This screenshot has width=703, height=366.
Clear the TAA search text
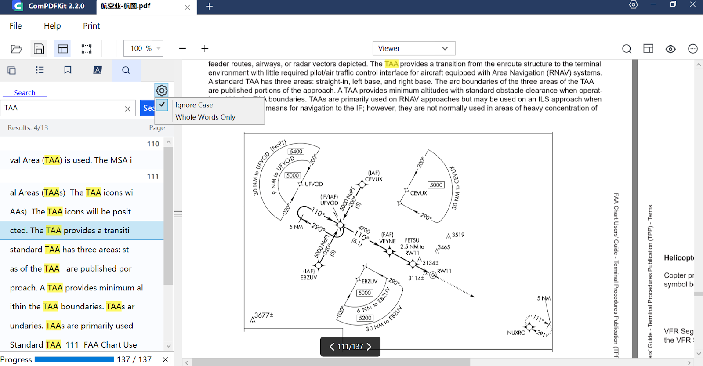click(127, 109)
